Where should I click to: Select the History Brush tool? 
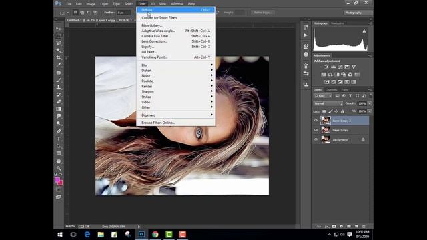tap(59, 95)
